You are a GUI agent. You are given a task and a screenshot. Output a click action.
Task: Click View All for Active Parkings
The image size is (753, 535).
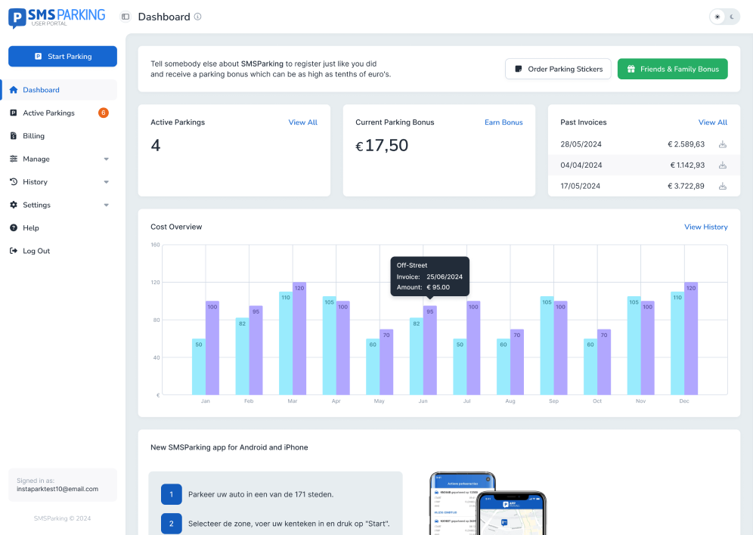303,122
